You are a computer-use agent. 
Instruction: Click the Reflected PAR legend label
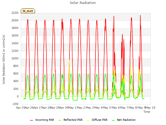pyautogui.click(x=73, y=120)
